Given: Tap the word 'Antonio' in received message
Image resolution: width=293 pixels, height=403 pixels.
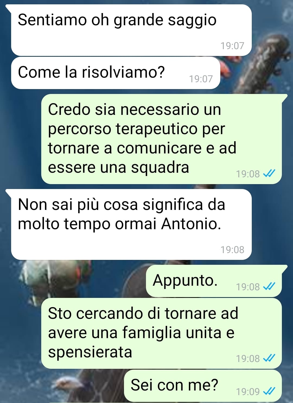Looking at the screenshot, I should 191,224.
